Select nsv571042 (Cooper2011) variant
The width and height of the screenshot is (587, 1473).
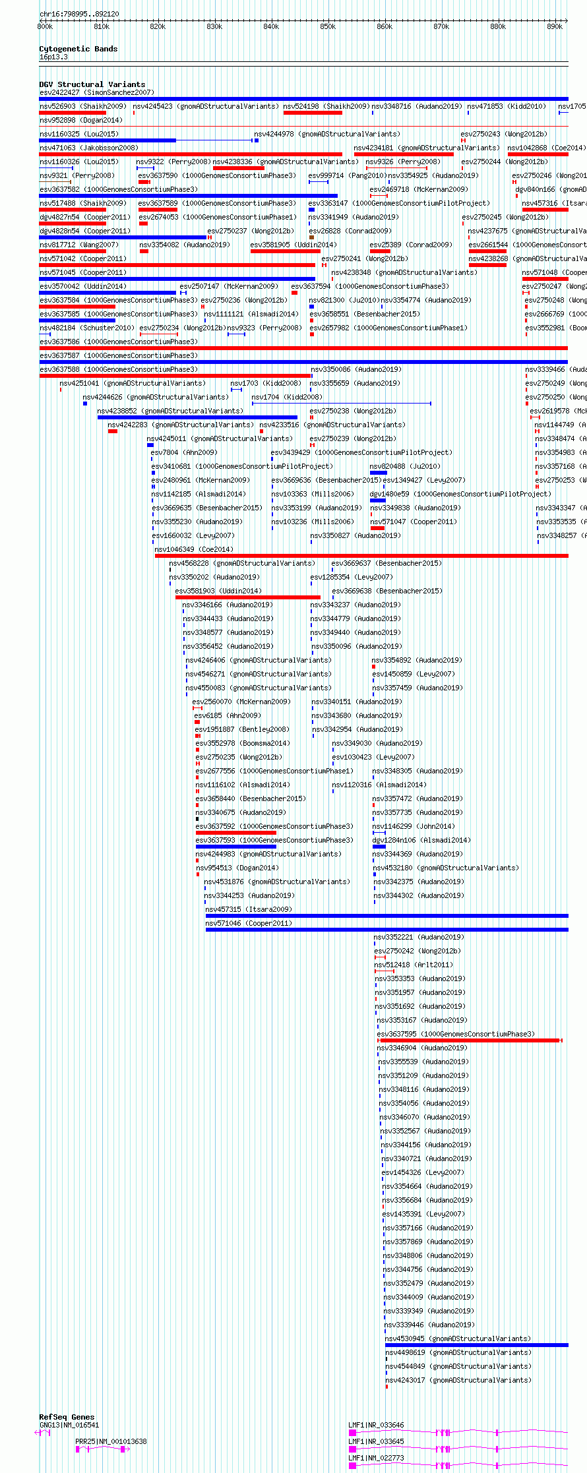pos(82,259)
